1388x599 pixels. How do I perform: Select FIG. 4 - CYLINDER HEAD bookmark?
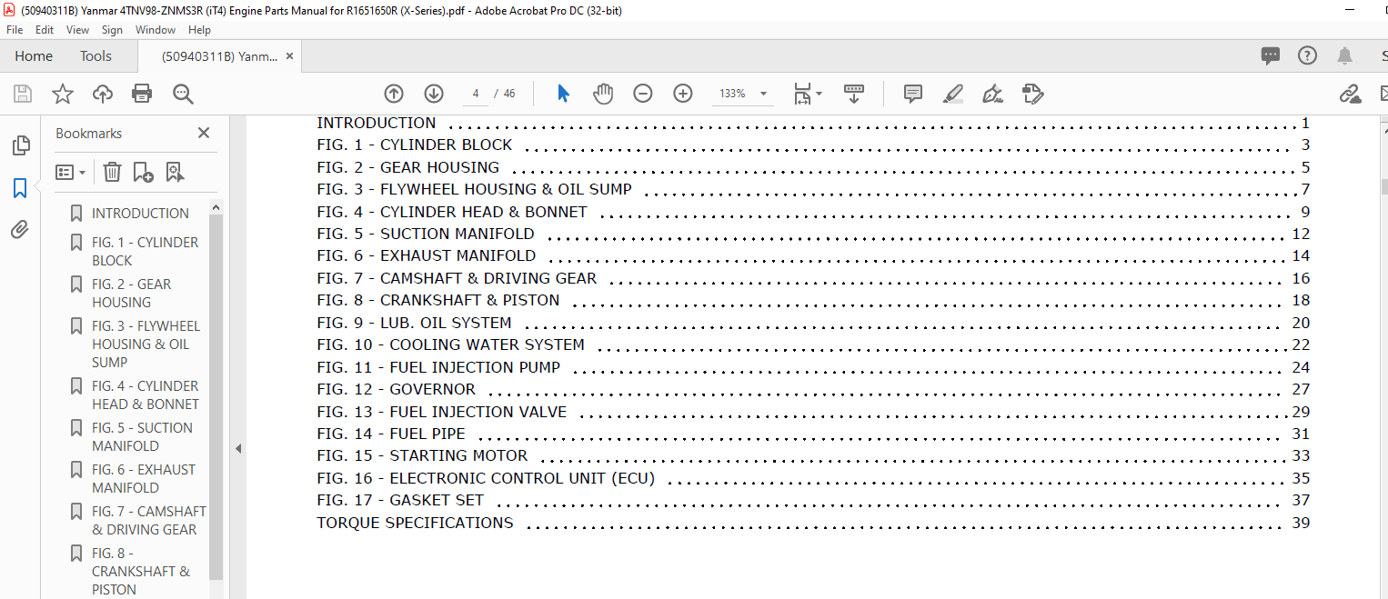point(146,395)
